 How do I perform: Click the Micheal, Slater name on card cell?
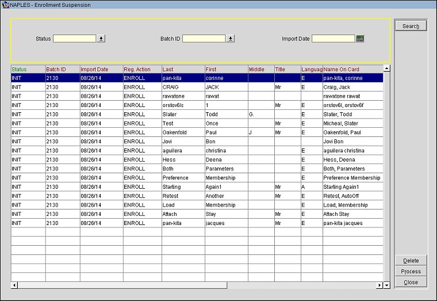[x=353, y=123]
